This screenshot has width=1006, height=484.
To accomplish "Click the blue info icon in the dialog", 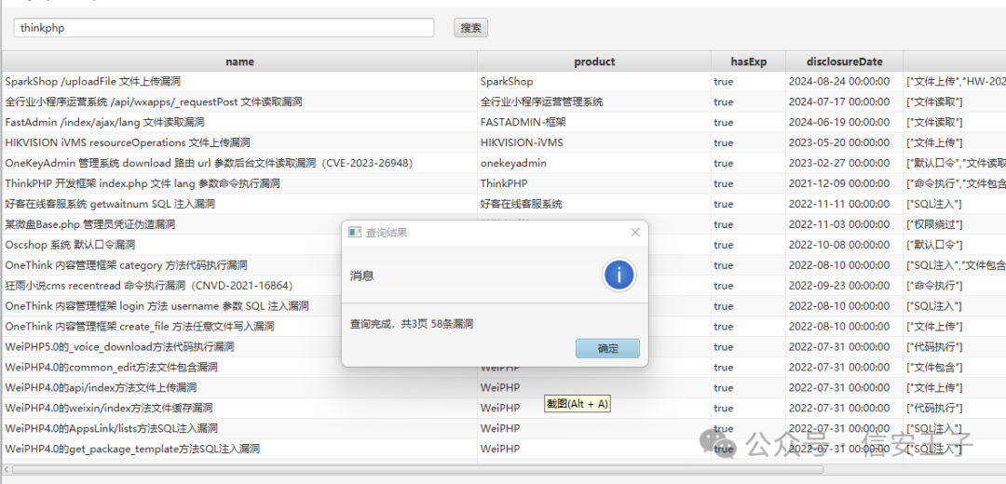I will tap(619, 275).
